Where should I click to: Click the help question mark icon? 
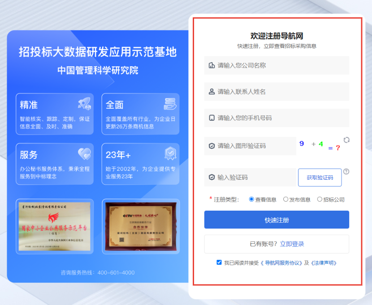click(x=346, y=171)
